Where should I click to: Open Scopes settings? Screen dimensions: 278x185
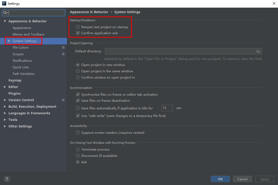click(18, 54)
